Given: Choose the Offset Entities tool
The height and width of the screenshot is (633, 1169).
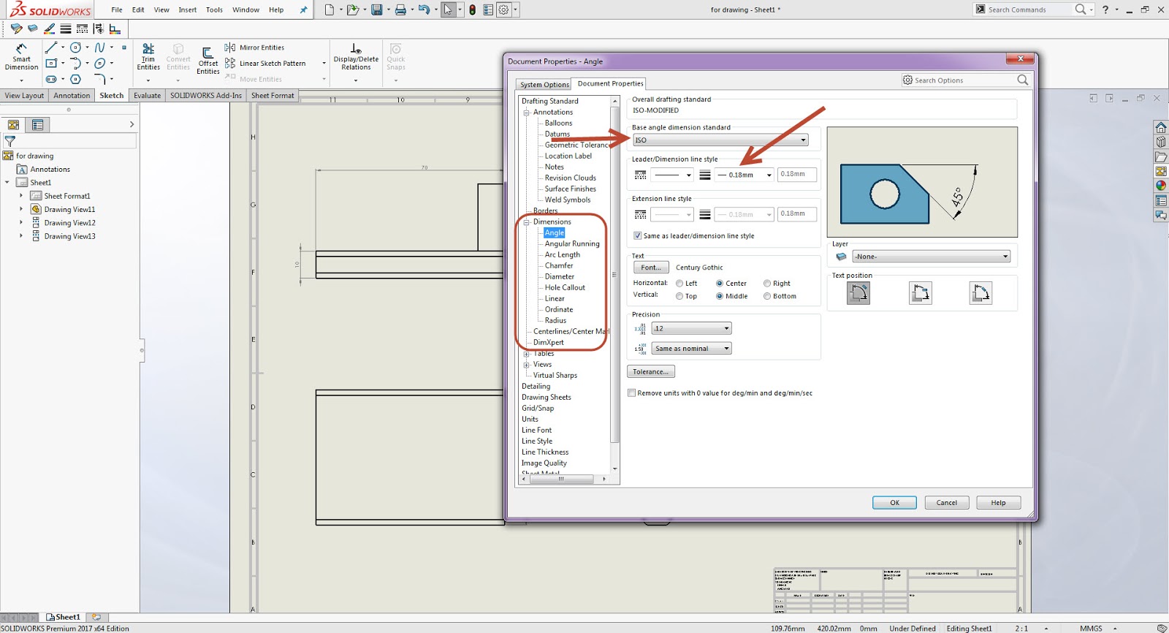Looking at the screenshot, I should click(208, 60).
